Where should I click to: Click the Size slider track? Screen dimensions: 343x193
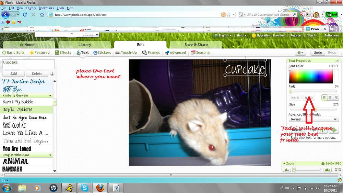click(x=313, y=109)
